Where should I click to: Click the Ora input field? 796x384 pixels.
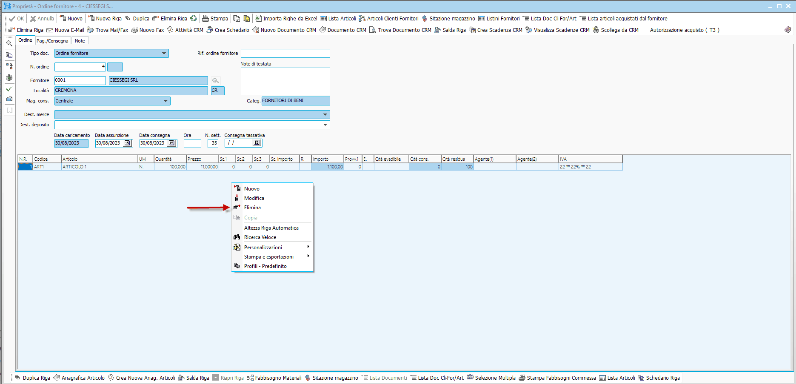pyautogui.click(x=192, y=143)
